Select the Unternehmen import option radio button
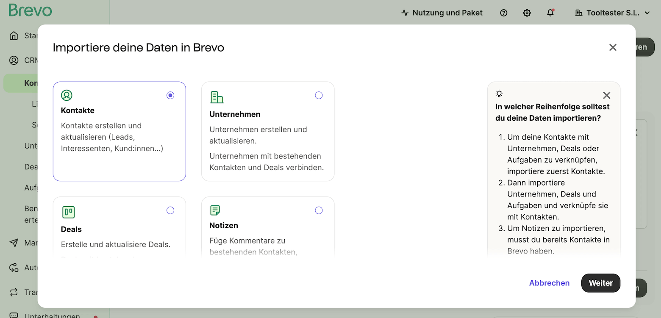The height and width of the screenshot is (318, 661). (319, 95)
